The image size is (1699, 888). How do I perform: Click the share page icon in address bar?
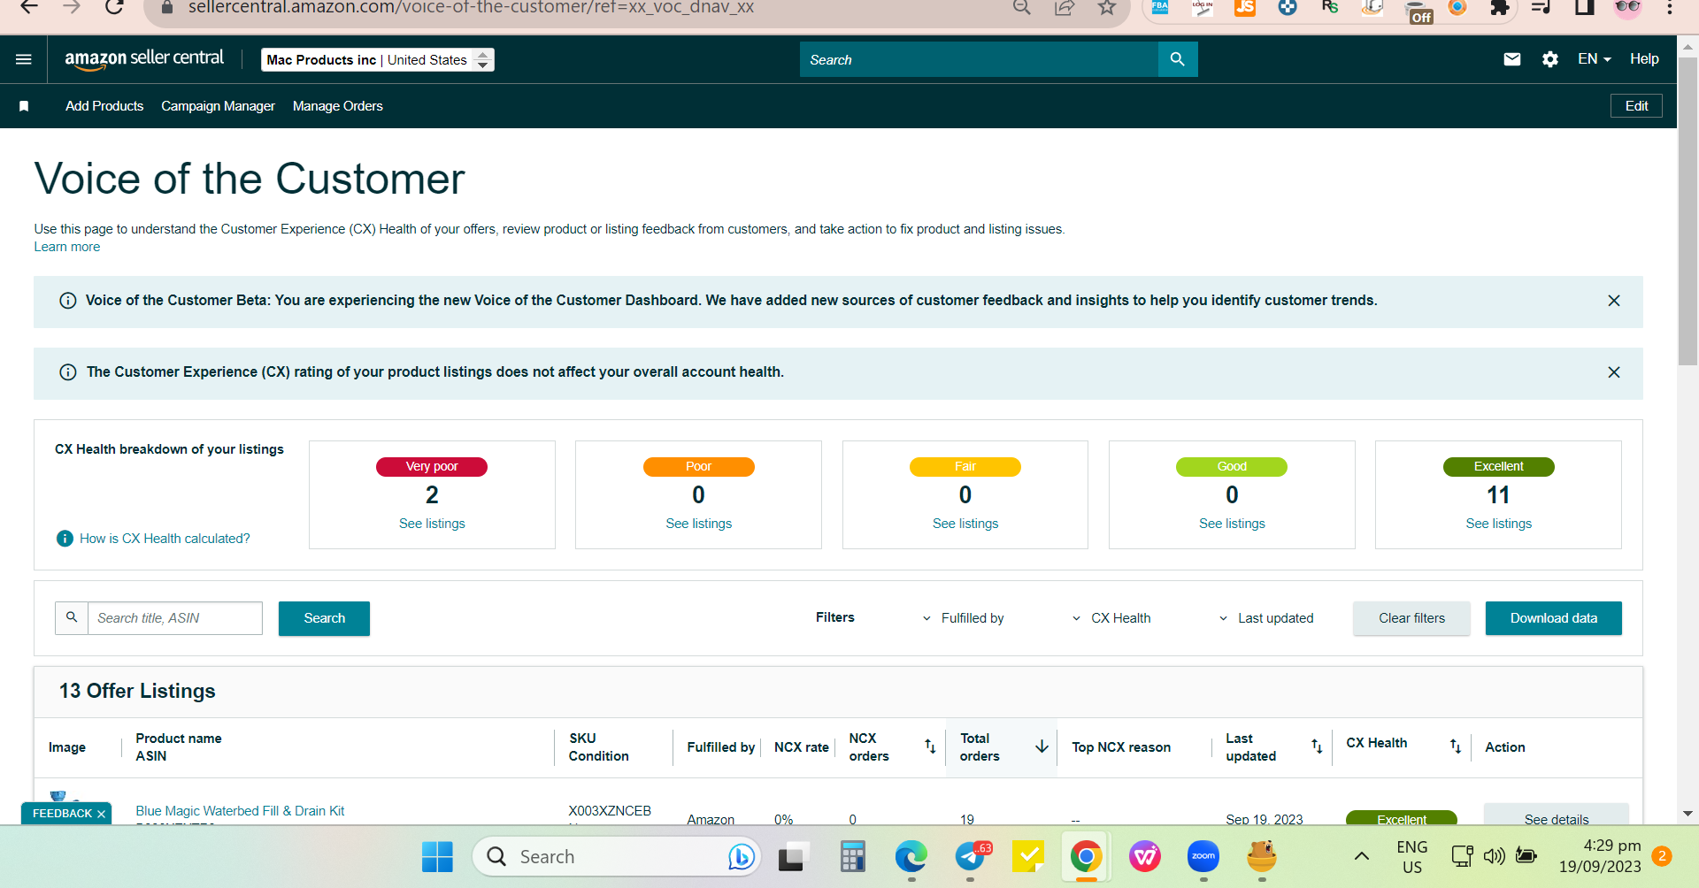[1065, 8]
